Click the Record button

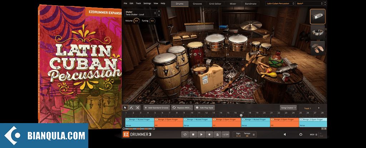tap(209, 134)
